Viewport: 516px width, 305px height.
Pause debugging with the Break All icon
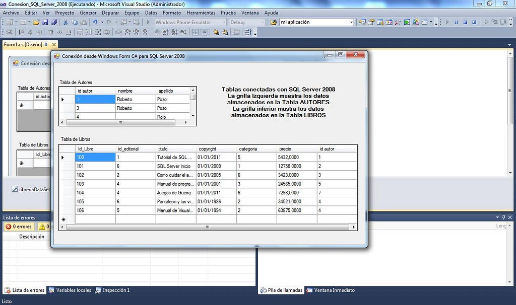[x=456, y=22]
